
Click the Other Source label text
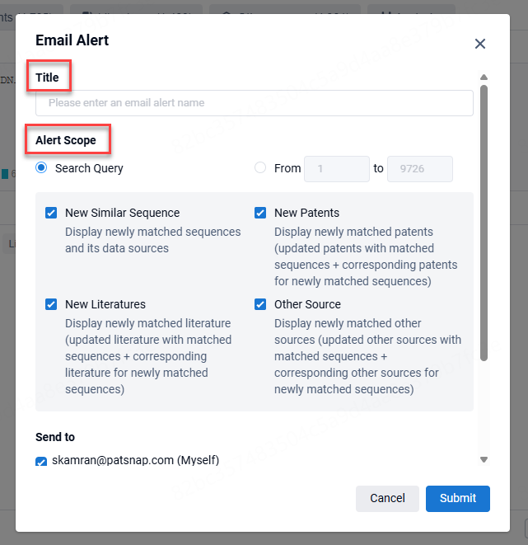[307, 304]
